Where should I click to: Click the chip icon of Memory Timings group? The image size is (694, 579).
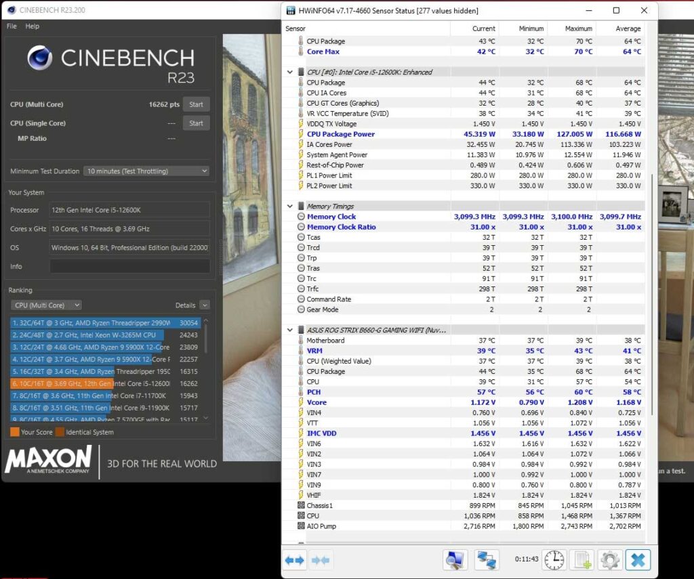point(301,206)
